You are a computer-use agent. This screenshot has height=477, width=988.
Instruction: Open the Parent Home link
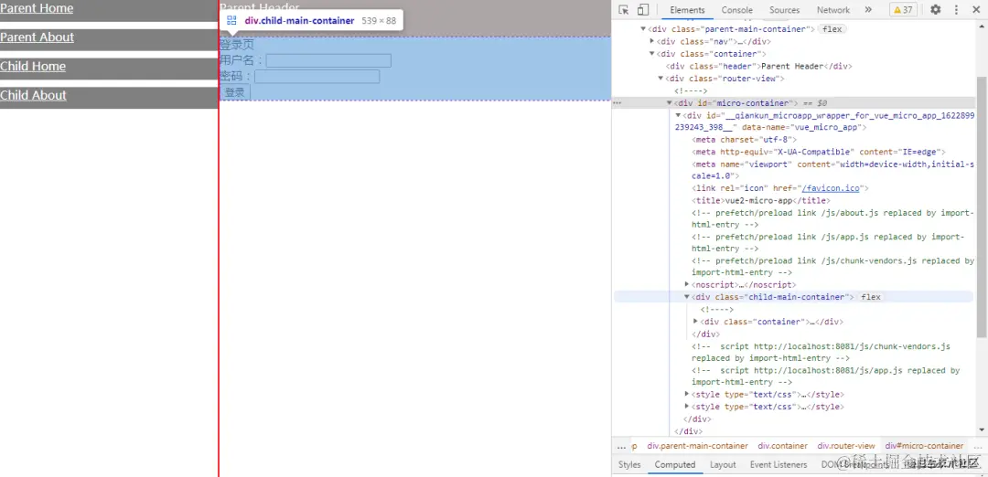tap(37, 8)
